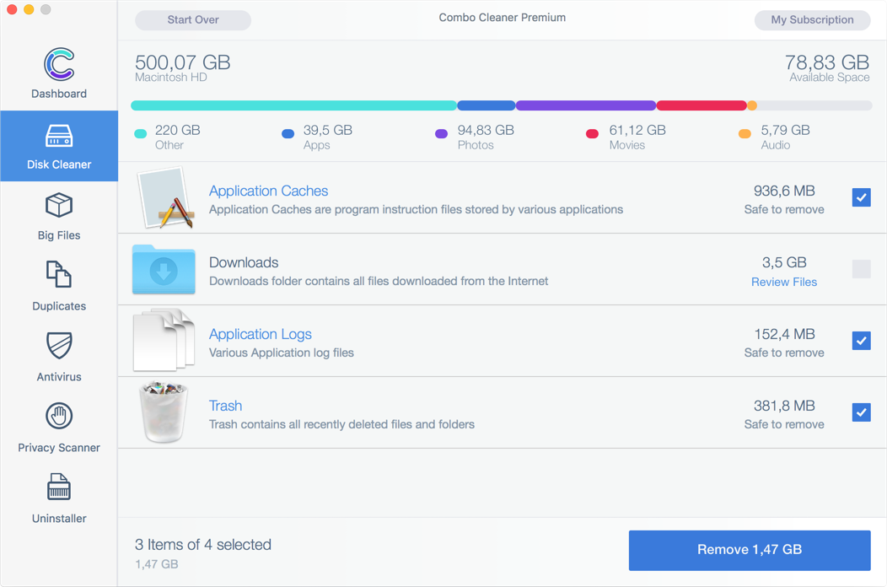This screenshot has height=587, width=887.
Task: Click the Macintosh HD label
Action: 171,78
